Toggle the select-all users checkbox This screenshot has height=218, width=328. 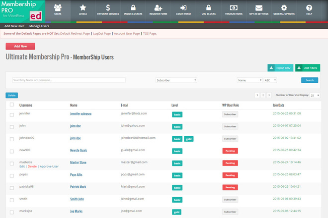(x=12, y=105)
